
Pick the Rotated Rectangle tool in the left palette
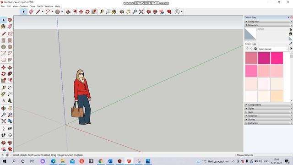coord(10,40)
